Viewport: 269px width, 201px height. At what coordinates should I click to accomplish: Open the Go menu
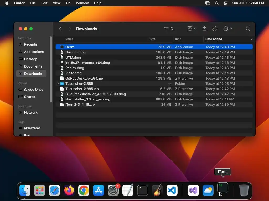coord(68,3)
